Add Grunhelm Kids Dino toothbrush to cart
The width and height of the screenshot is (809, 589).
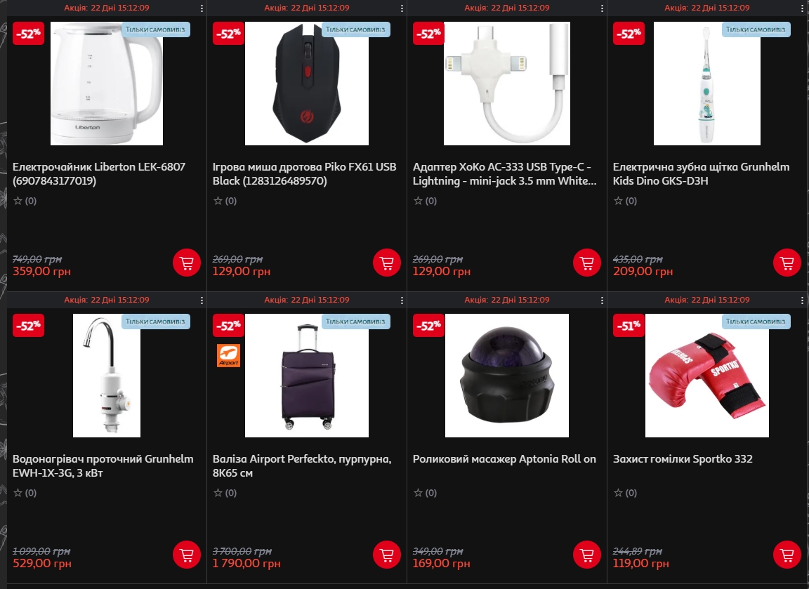(x=787, y=263)
